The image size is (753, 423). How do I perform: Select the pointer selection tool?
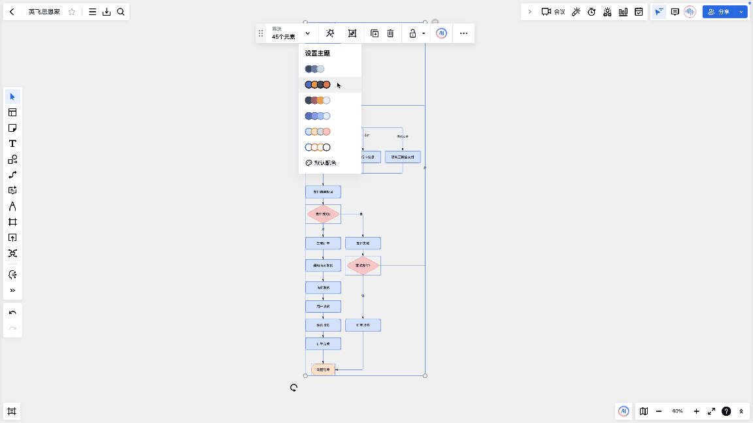(12, 97)
